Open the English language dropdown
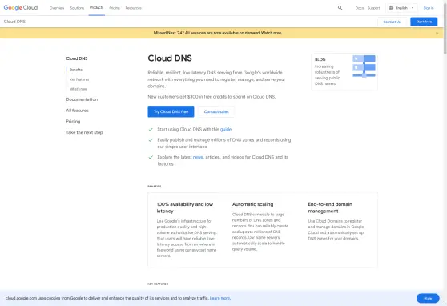 coord(401,8)
